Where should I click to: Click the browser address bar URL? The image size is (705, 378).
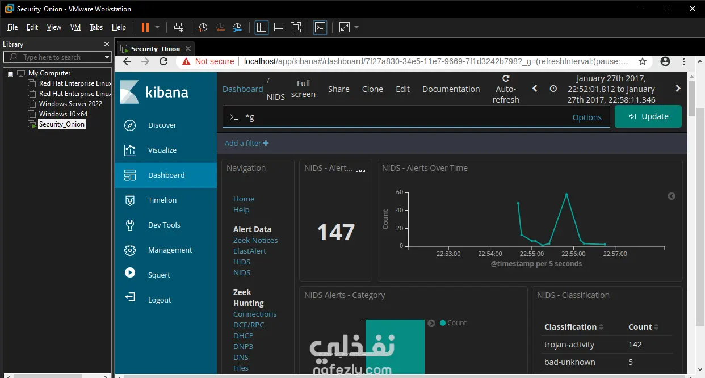tap(436, 61)
